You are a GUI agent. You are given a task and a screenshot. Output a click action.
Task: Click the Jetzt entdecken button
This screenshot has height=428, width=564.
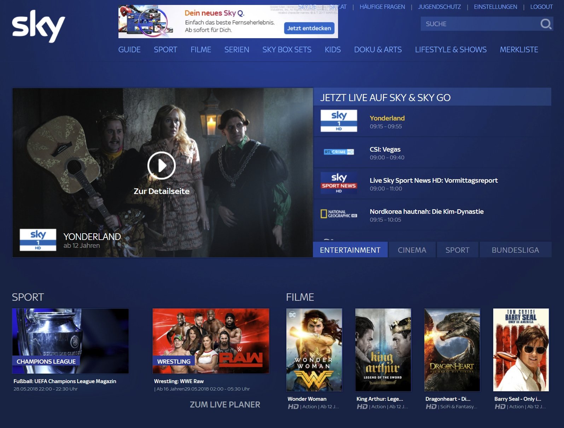coord(309,28)
